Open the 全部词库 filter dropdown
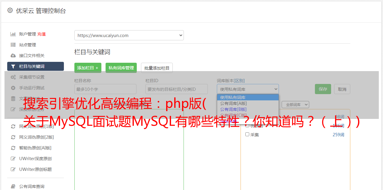Screen dimensions: 383x190 pyautogui.click(x=295, y=105)
